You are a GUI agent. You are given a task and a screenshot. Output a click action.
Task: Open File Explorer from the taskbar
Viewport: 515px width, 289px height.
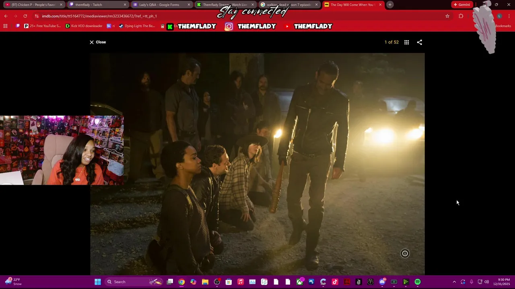click(x=205, y=282)
